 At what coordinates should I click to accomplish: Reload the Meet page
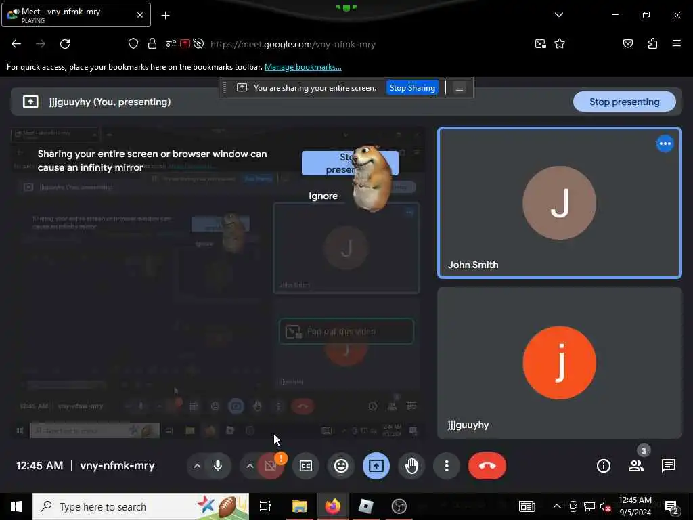coord(65,44)
